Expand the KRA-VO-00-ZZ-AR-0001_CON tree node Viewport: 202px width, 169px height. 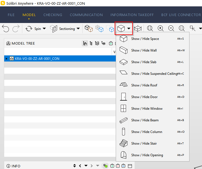point(7,59)
